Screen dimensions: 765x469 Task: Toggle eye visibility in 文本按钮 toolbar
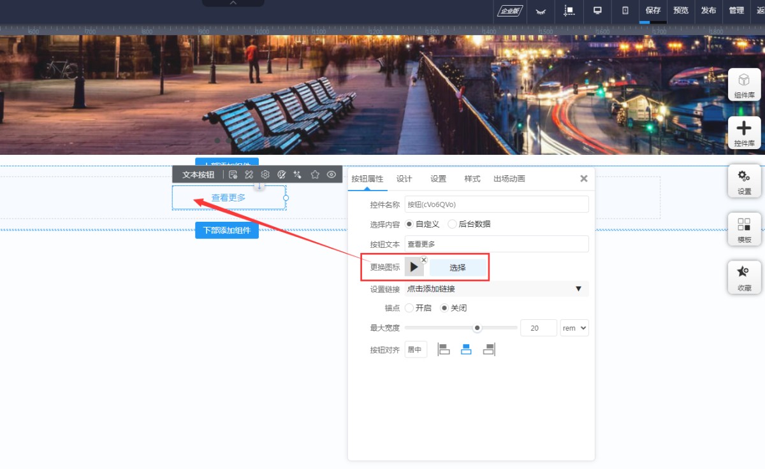click(331, 175)
